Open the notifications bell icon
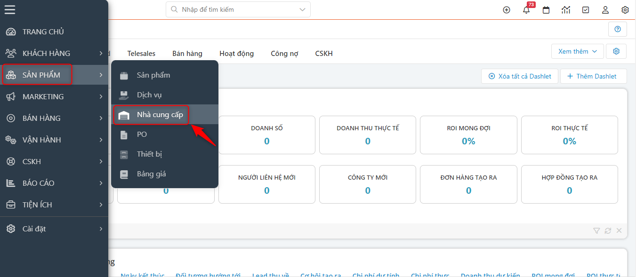 click(526, 10)
